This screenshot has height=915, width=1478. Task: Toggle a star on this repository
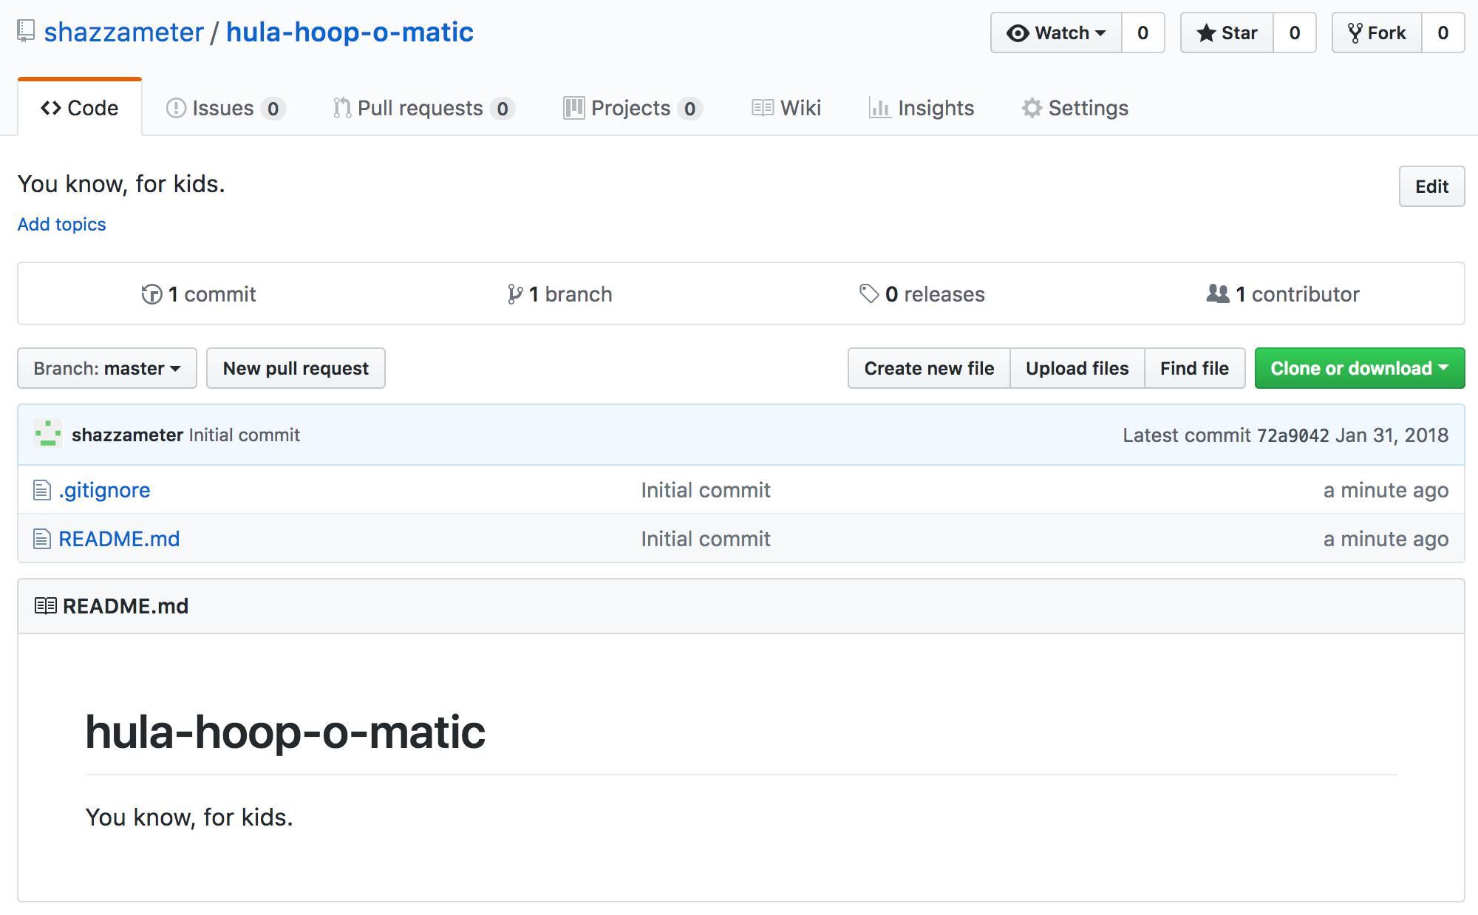pyautogui.click(x=1226, y=33)
